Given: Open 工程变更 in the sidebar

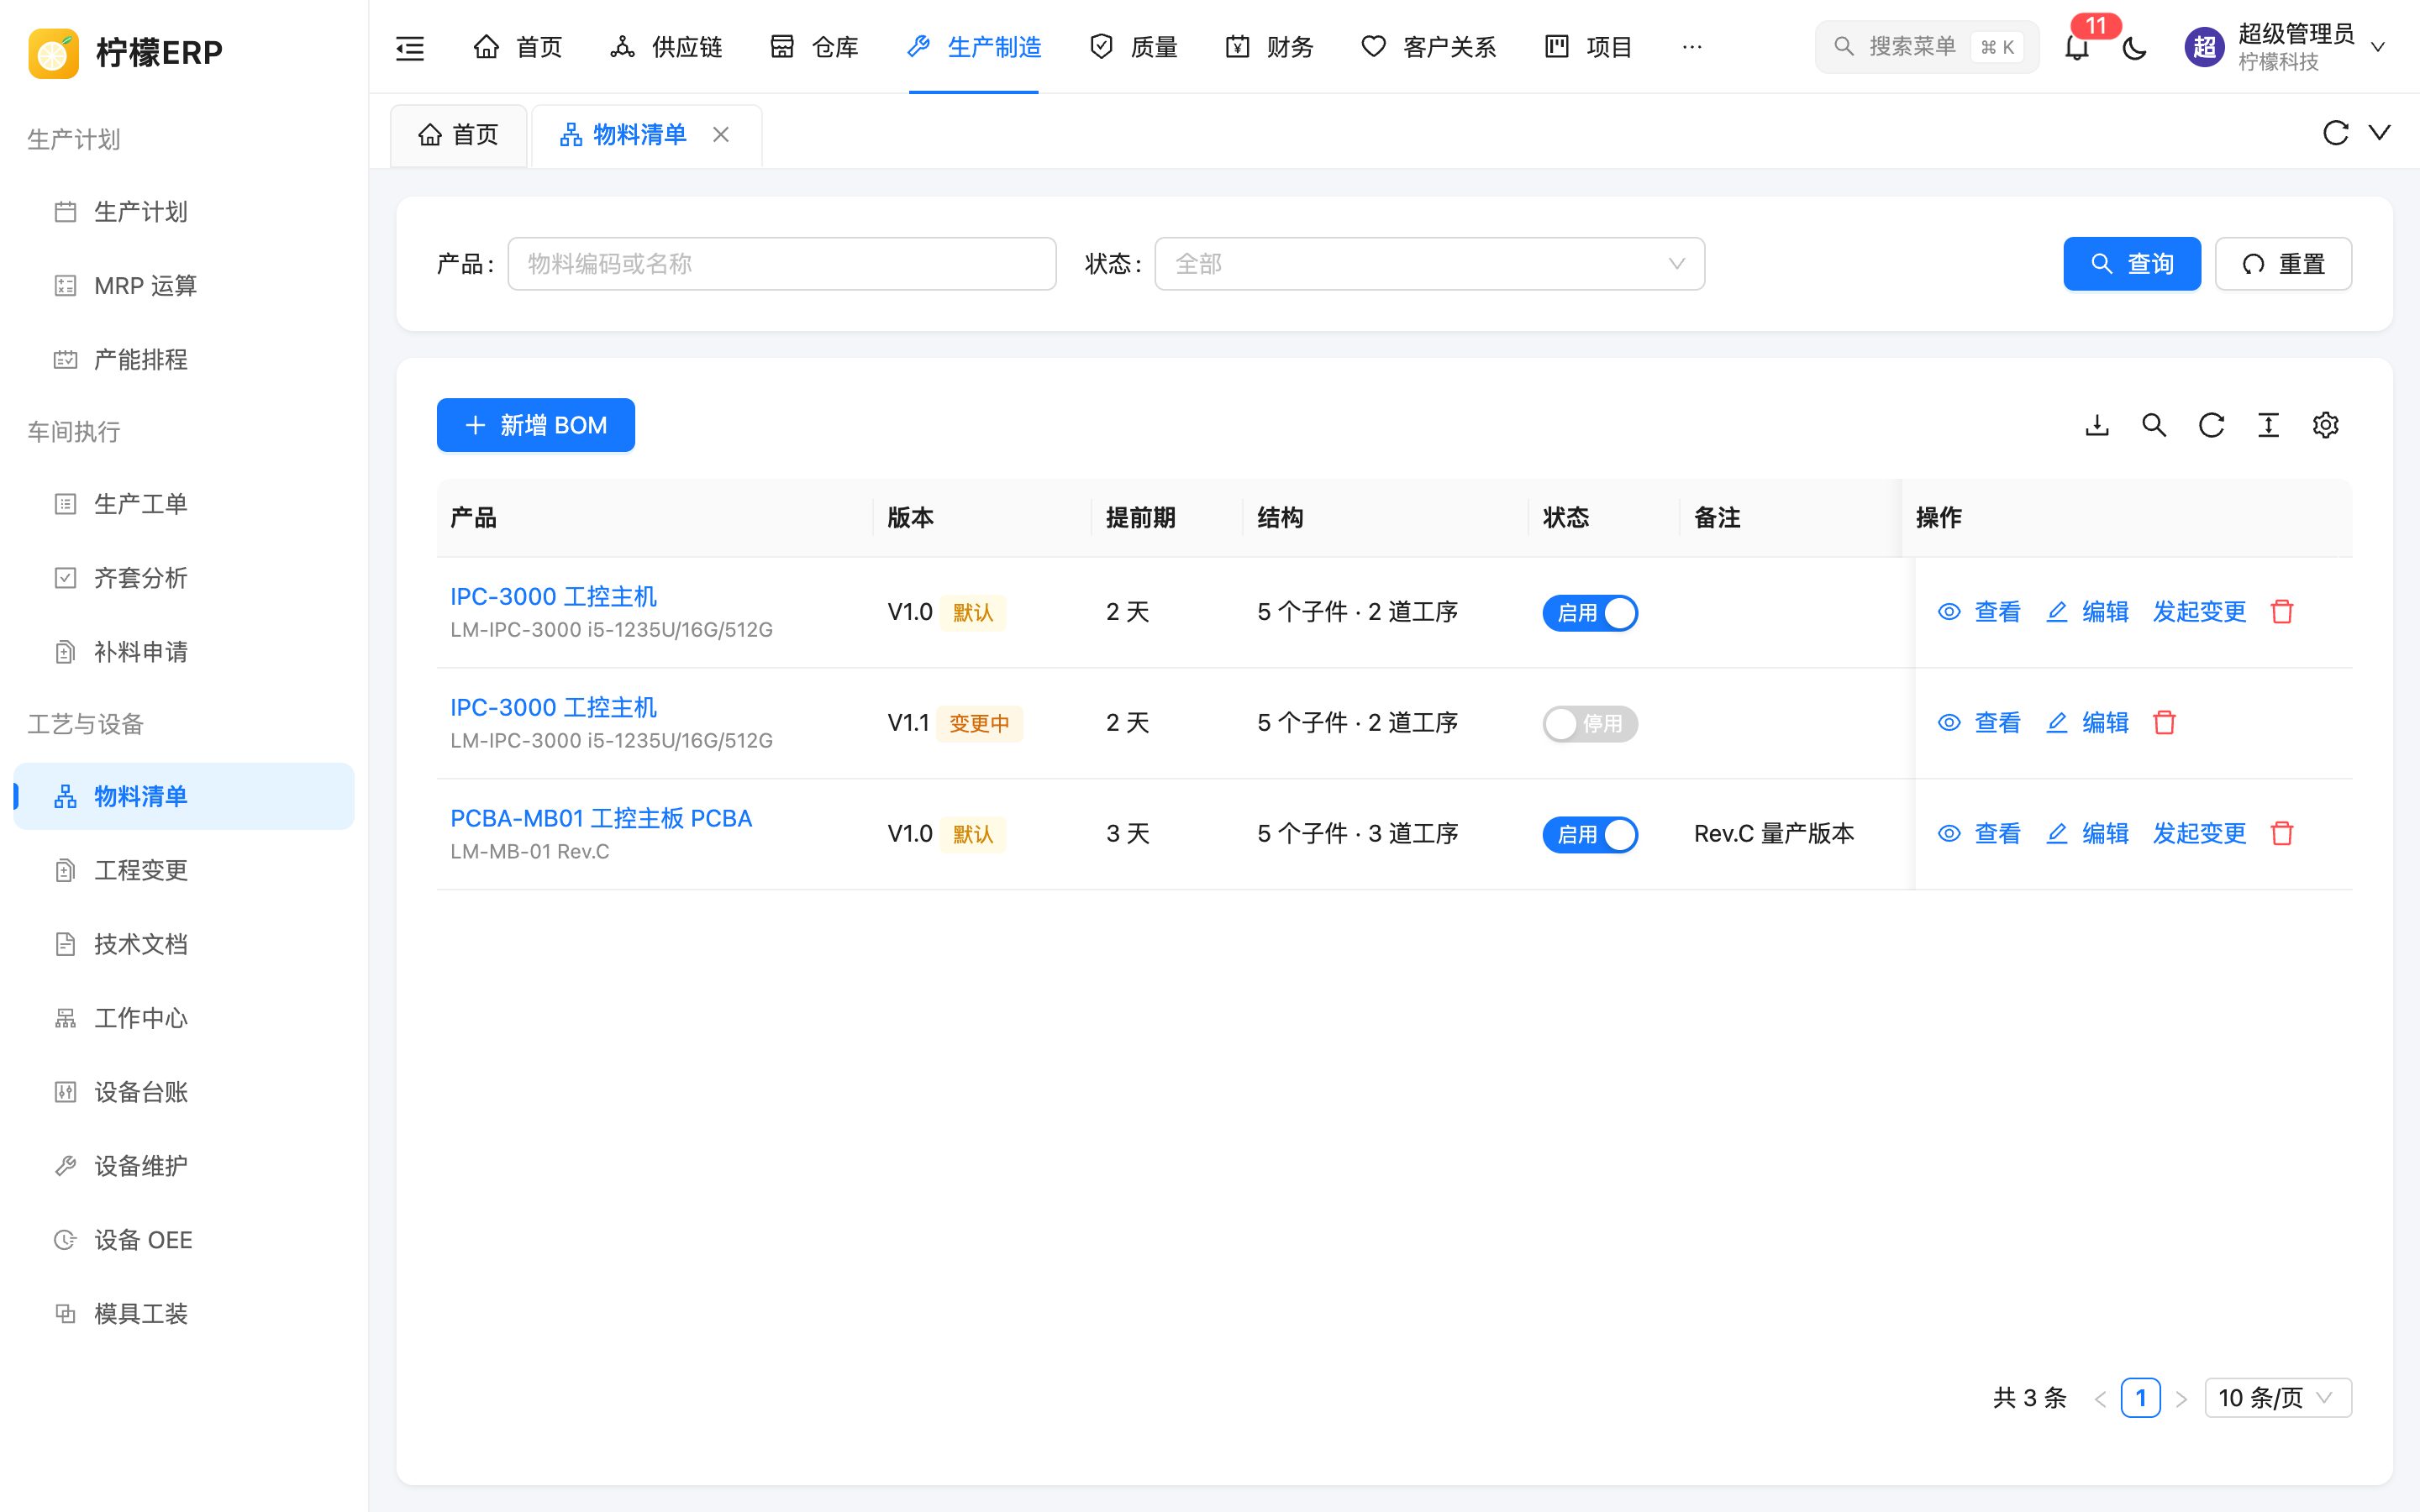Looking at the screenshot, I should (x=184, y=870).
